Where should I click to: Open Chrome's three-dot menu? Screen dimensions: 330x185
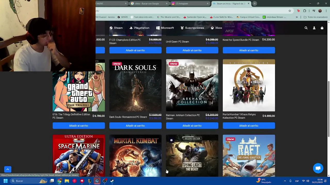coord(326,11)
